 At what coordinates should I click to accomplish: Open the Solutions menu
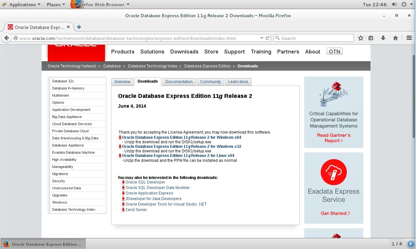152,52
